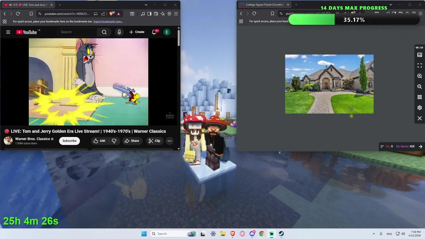Zoom in on the jigsaw puzzle
The width and height of the screenshot is (425, 239).
(x=420, y=76)
